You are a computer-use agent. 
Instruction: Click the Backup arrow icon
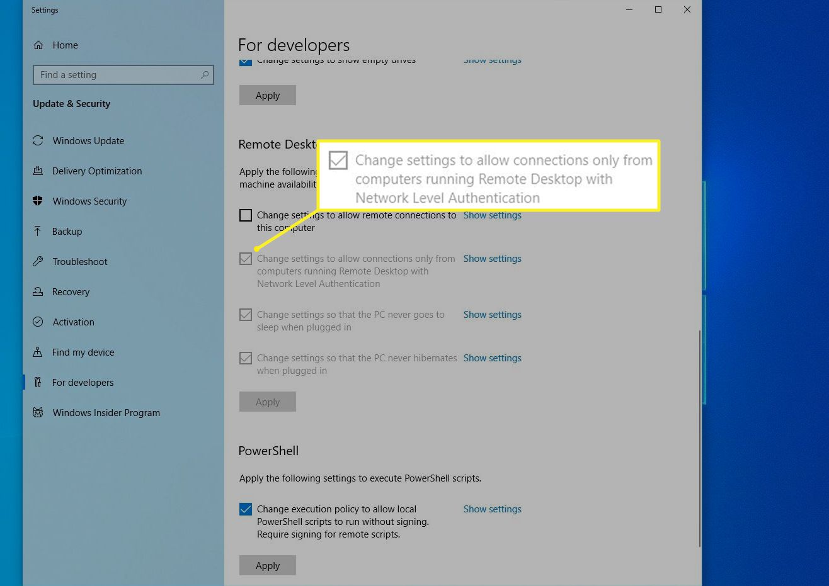click(x=38, y=232)
